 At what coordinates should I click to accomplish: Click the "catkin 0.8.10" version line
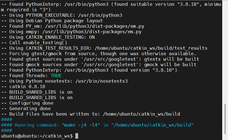point(26,86)
